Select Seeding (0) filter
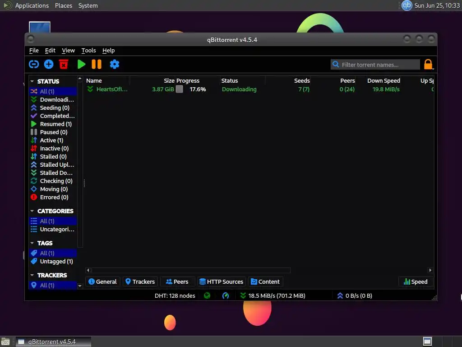The height and width of the screenshot is (347, 462). click(53, 108)
